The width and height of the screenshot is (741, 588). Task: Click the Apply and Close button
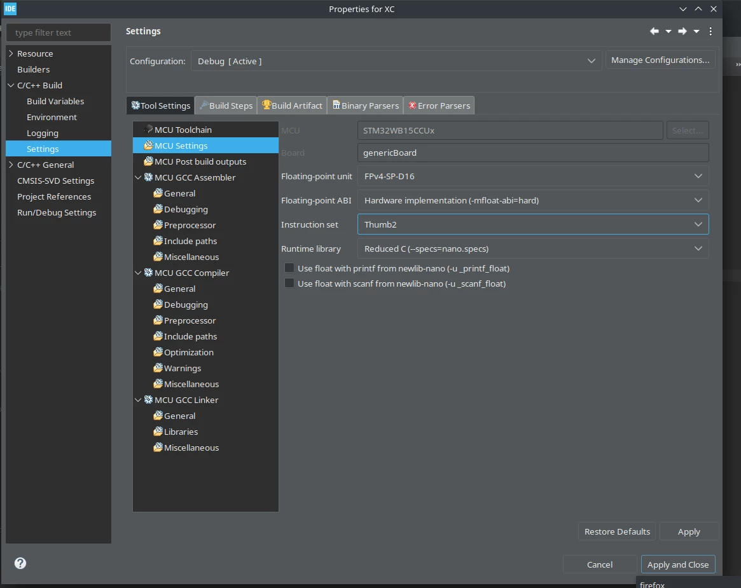(x=677, y=564)
